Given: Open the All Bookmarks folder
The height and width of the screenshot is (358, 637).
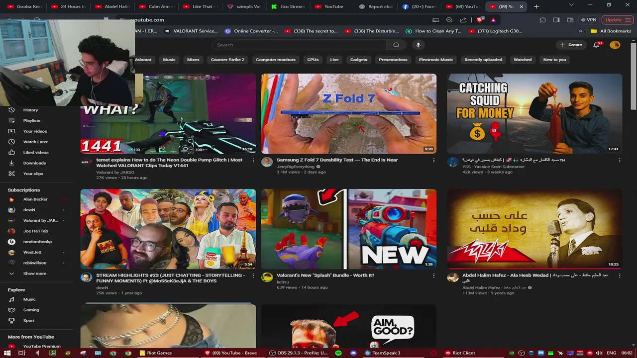Looking at the screenshot, I should (611, 31).
